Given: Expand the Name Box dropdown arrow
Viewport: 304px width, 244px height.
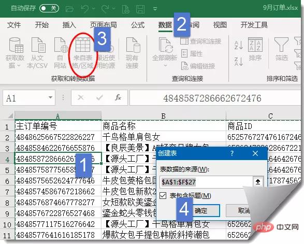Looking at the screenshot, I should point(50,97).
